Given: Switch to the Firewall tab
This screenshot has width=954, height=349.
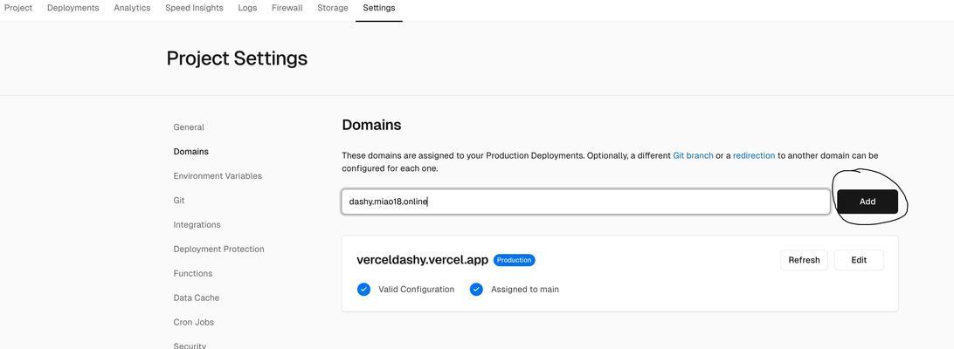Looking at the screenshot, I should click(x=287, y=8).
